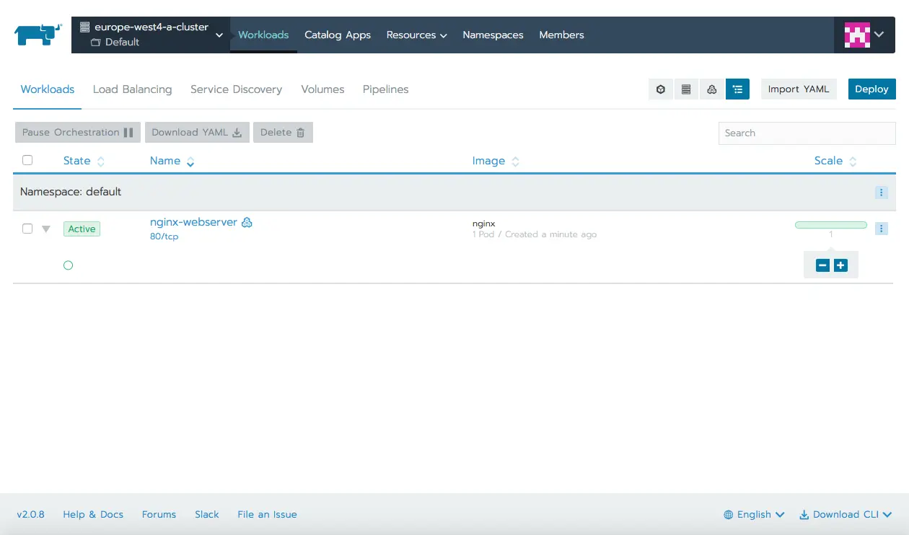The width and height of the screenshot is (909, 535).
Task: Switch to the Service Discovery tab
Action: tap(236, 89)
